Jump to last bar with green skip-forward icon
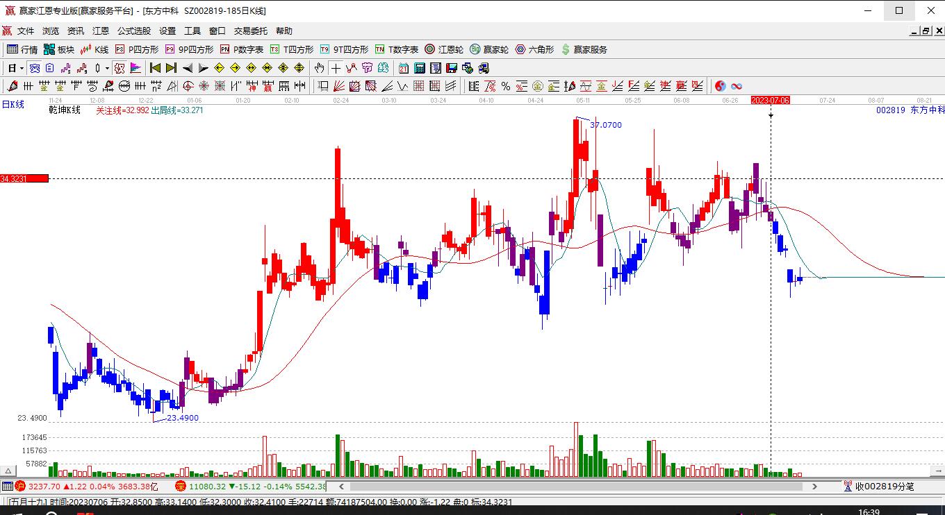The image size is (945, 515). click(x=171, y=68)
